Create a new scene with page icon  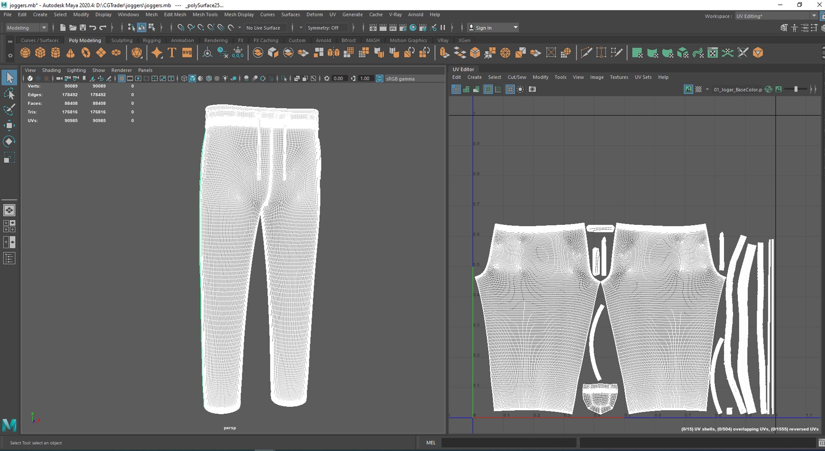63,27
